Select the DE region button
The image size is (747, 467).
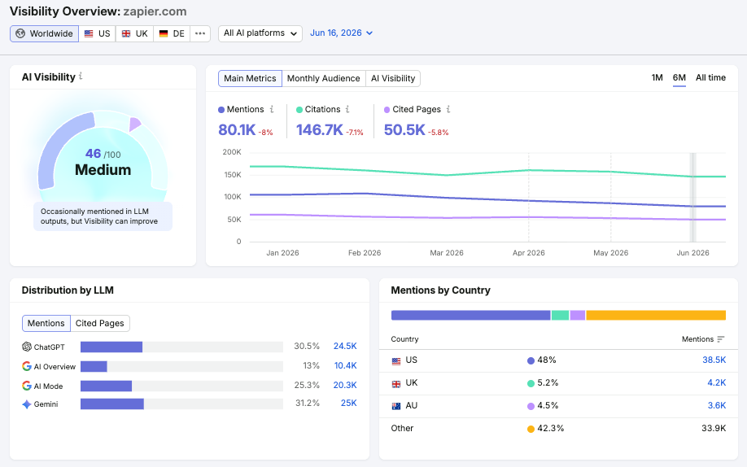coord(172,33)
